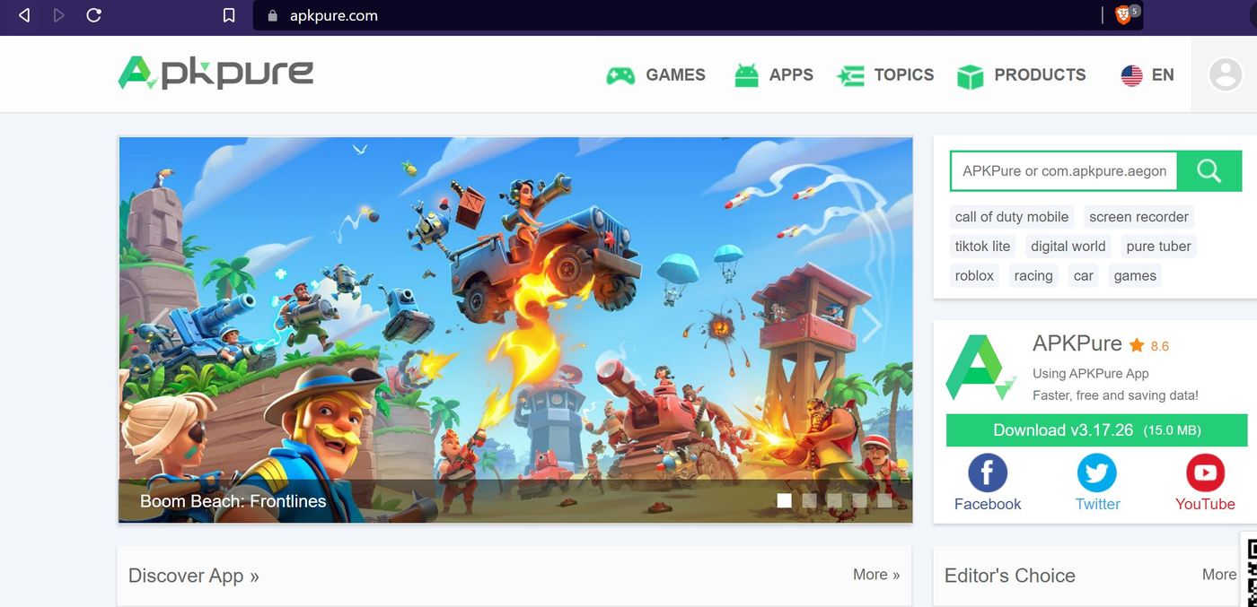Select 'screen recorder' search tag
The image size is (1257, 607).
1138,217
